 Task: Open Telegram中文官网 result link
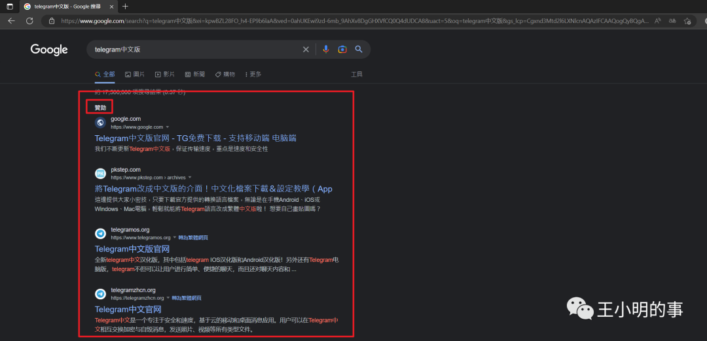tap(128, 310)
